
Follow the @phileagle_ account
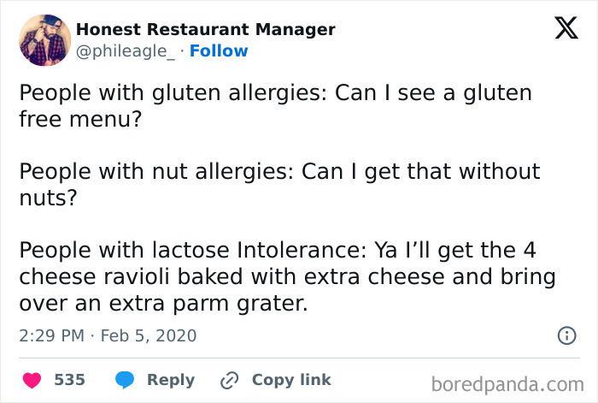click(x=219, y=51)
